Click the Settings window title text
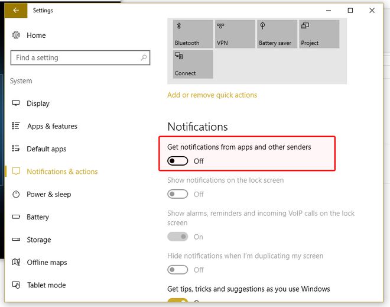Image resolution: width=390 pixels, height=307 pixels. (x=43, y=11)
